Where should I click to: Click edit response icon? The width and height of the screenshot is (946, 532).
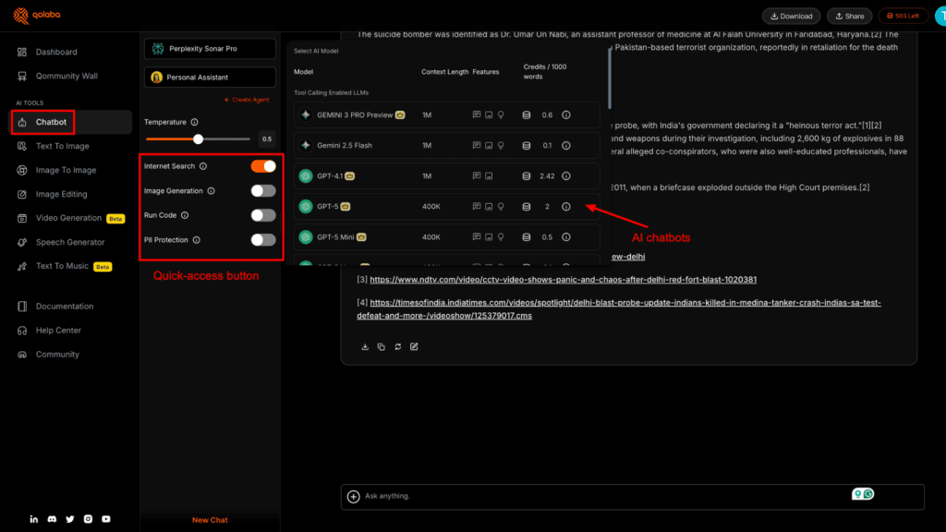(x=414, y=347)
